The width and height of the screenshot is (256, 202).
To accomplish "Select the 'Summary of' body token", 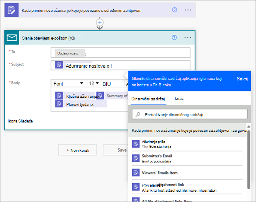I will coord(112,96).
